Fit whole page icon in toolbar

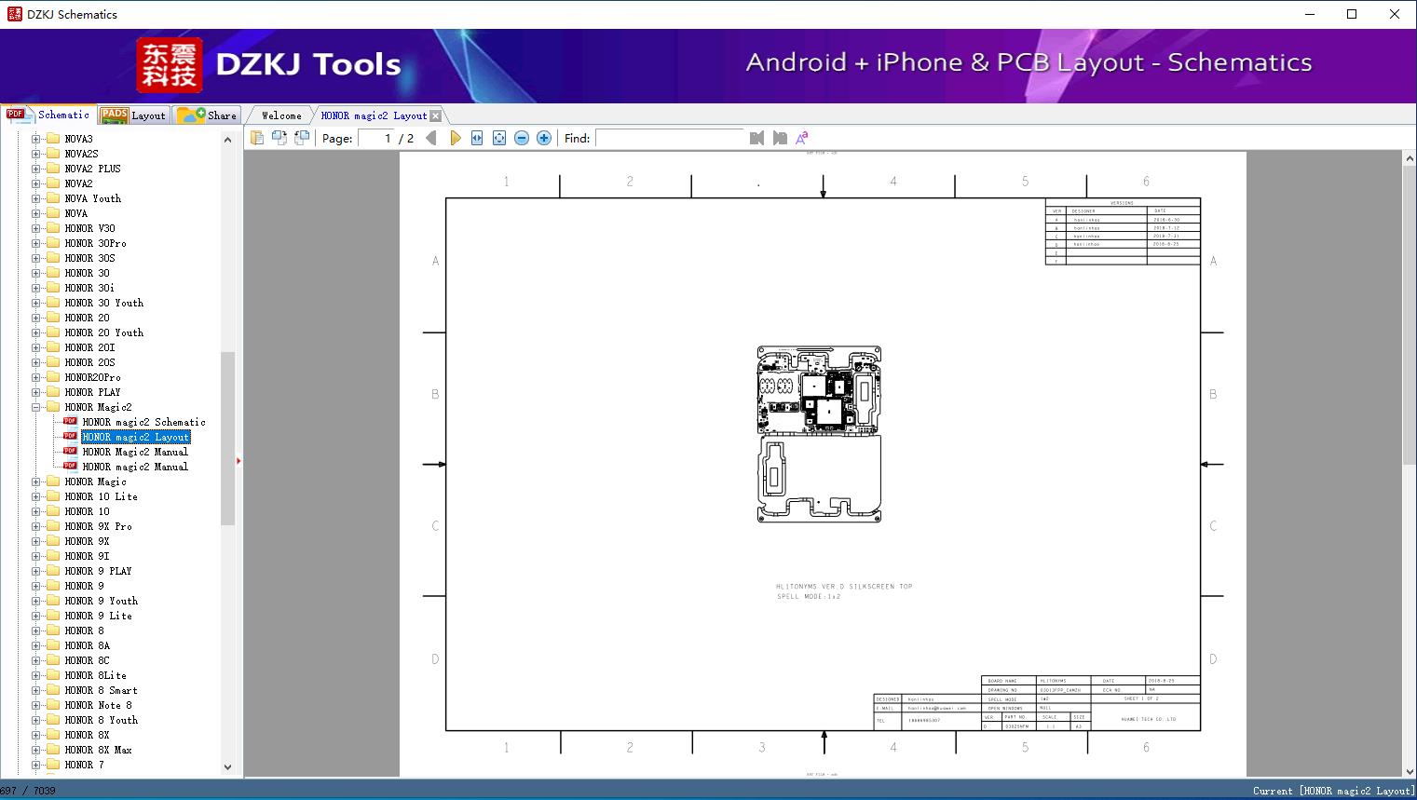[499, 138]
